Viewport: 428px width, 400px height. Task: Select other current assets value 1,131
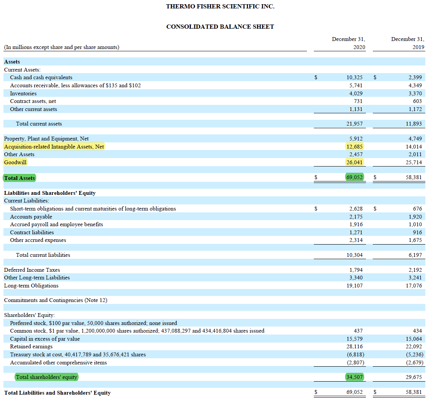tap(356, 109)
